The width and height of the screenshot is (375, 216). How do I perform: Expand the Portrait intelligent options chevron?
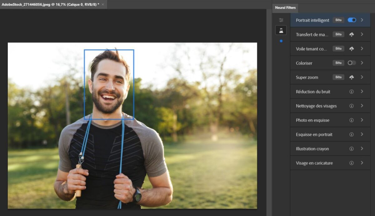tap(362, 20)
